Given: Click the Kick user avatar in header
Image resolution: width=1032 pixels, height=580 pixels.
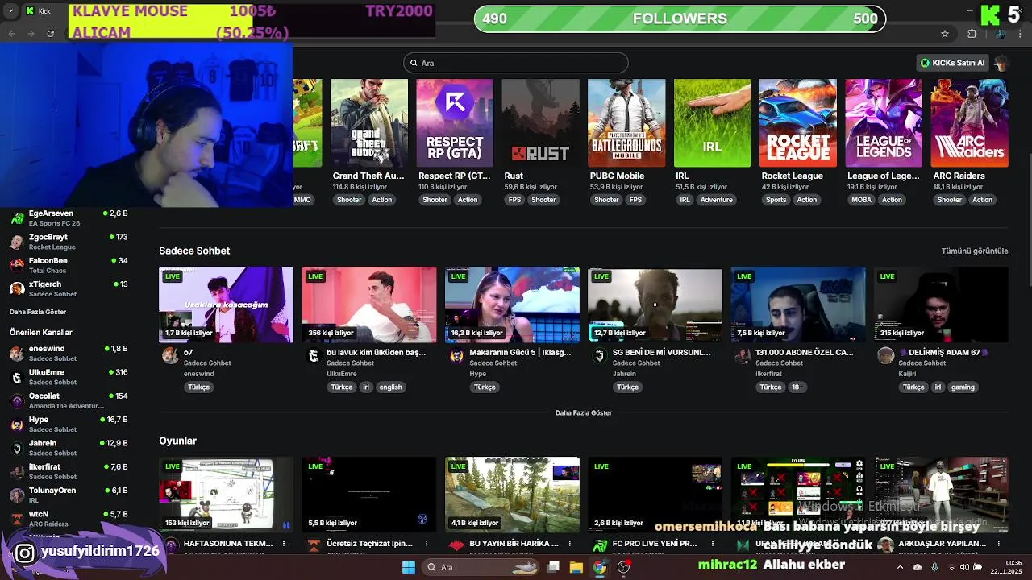Looking at the screenshot, I should 1001,63.
